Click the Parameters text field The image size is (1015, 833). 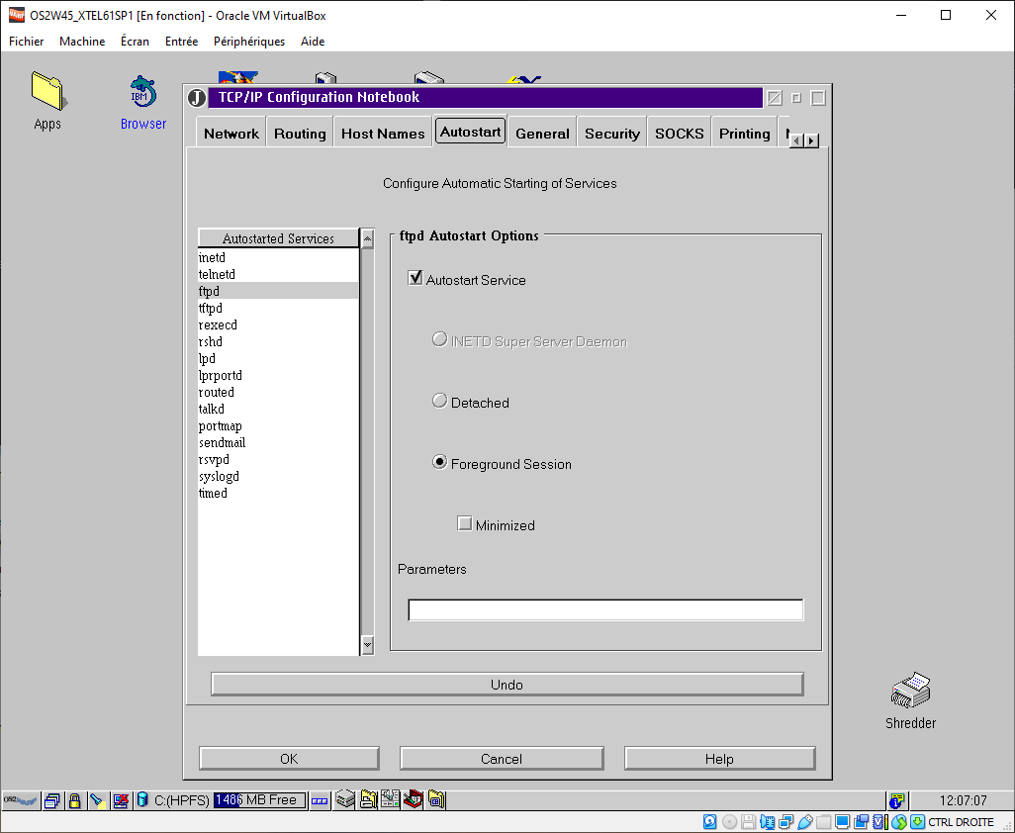tap(605, 610)
